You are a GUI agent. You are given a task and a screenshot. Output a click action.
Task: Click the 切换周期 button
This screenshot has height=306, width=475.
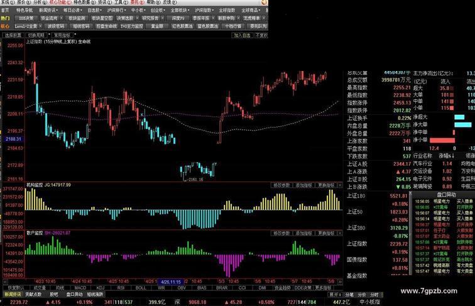click(x=36, y=35)
